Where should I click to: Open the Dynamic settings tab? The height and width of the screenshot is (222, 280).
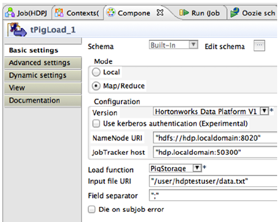coord(43,75)
